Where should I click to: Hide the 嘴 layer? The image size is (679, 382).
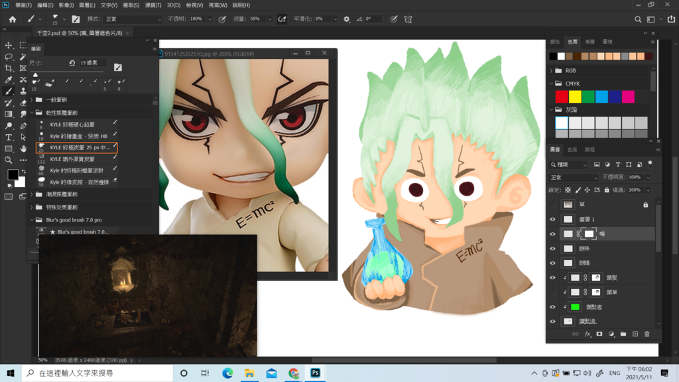[x=552, y=234]
